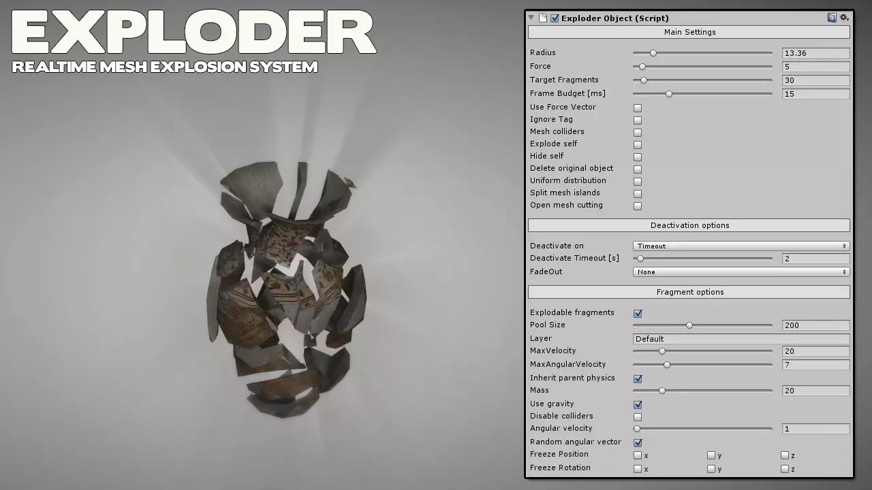Click the Mass slider handle
The width and height of the screenshot is (872, 490).
(x=661, y=391)
